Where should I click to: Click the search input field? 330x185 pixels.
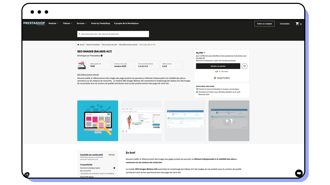[113, 34]
